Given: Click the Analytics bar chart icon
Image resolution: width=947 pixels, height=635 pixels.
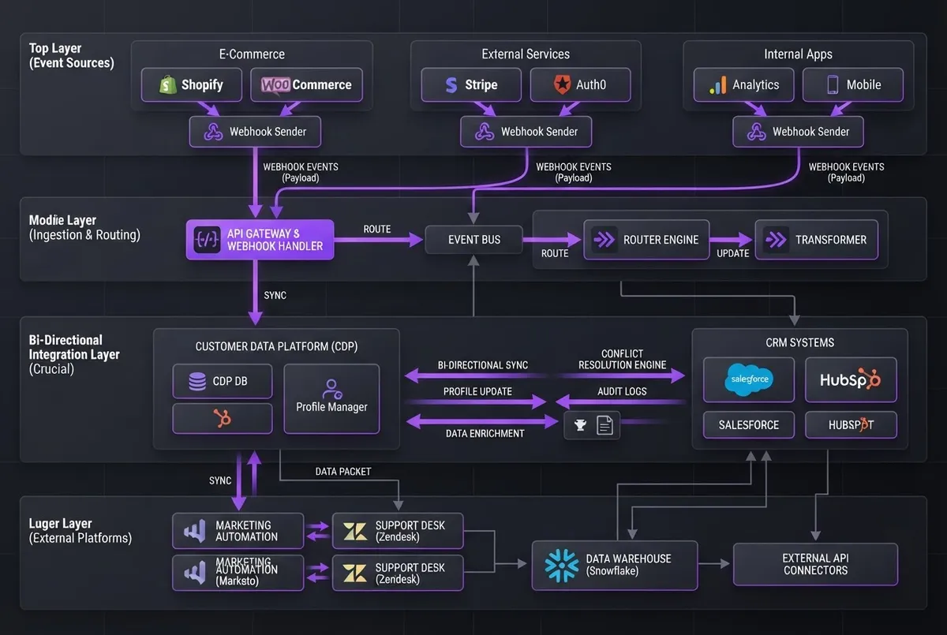Looking at the screenshot, I should (717, 85).
